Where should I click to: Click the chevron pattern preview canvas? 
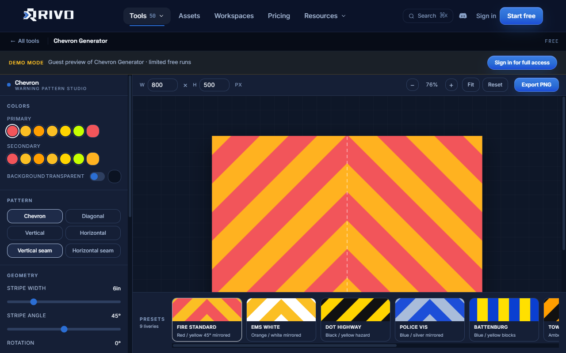pos(347,214)
